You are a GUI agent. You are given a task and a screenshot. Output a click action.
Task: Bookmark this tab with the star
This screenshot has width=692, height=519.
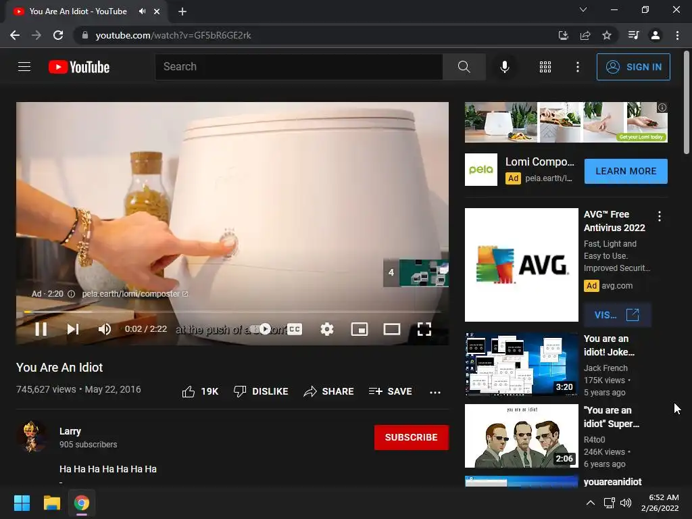click(x=607, y=35)
